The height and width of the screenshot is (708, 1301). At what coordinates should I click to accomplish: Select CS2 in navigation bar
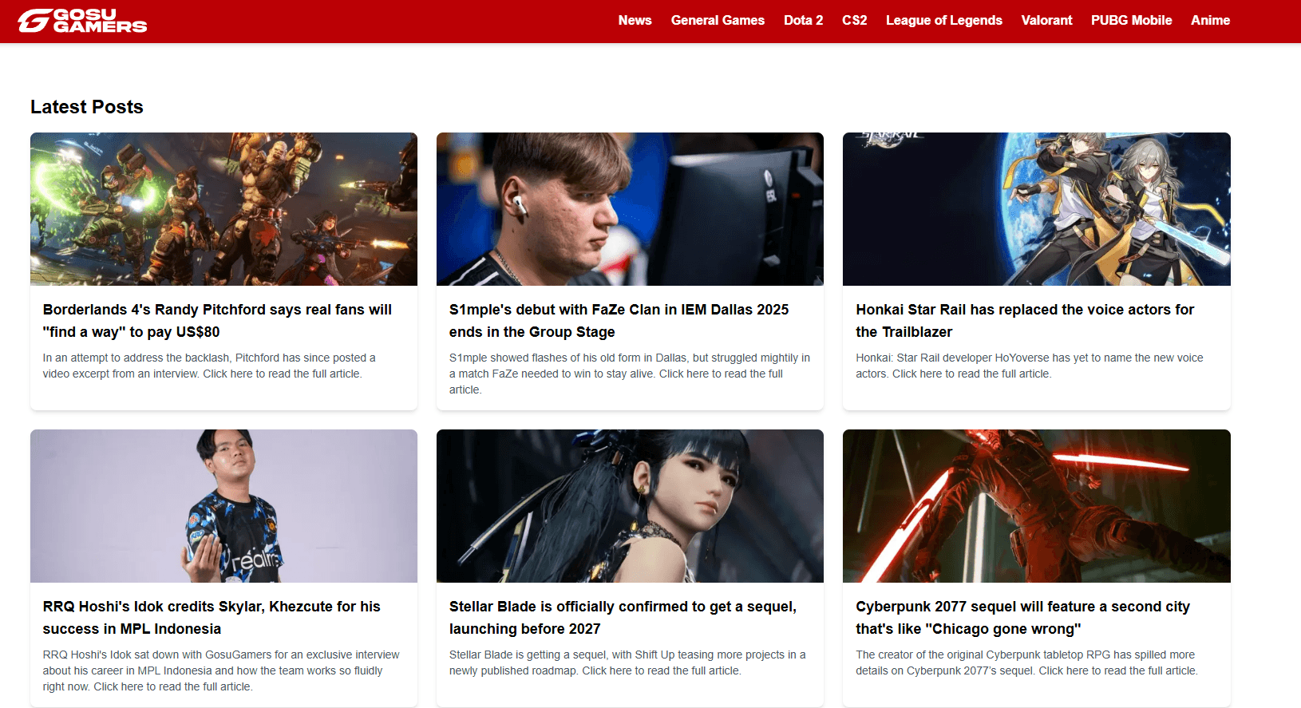pyautogui.click(x=854, y=21)
